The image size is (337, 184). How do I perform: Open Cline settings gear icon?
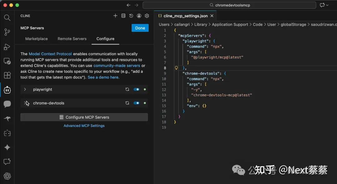147,16
